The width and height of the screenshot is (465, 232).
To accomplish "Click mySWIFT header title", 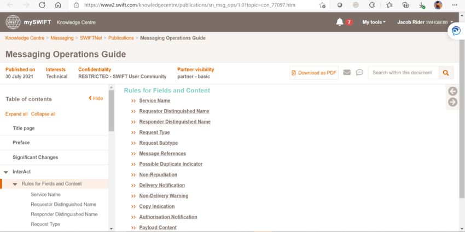I will pos(37,22).
